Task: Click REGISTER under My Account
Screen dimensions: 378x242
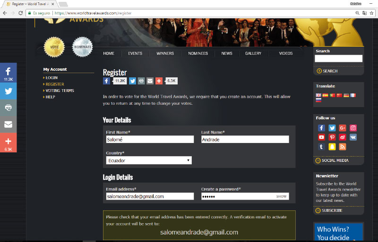Action: (x=55, y=84)
